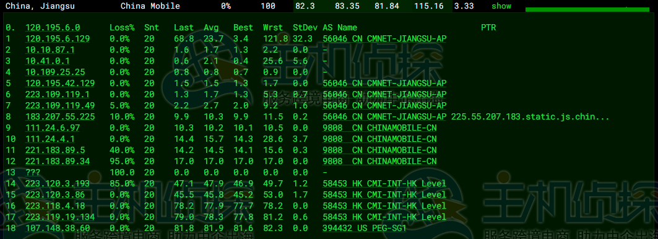658x239 pixels.
Task: Open hop 4 address 10.109.25.25
Action: (55, 72)
